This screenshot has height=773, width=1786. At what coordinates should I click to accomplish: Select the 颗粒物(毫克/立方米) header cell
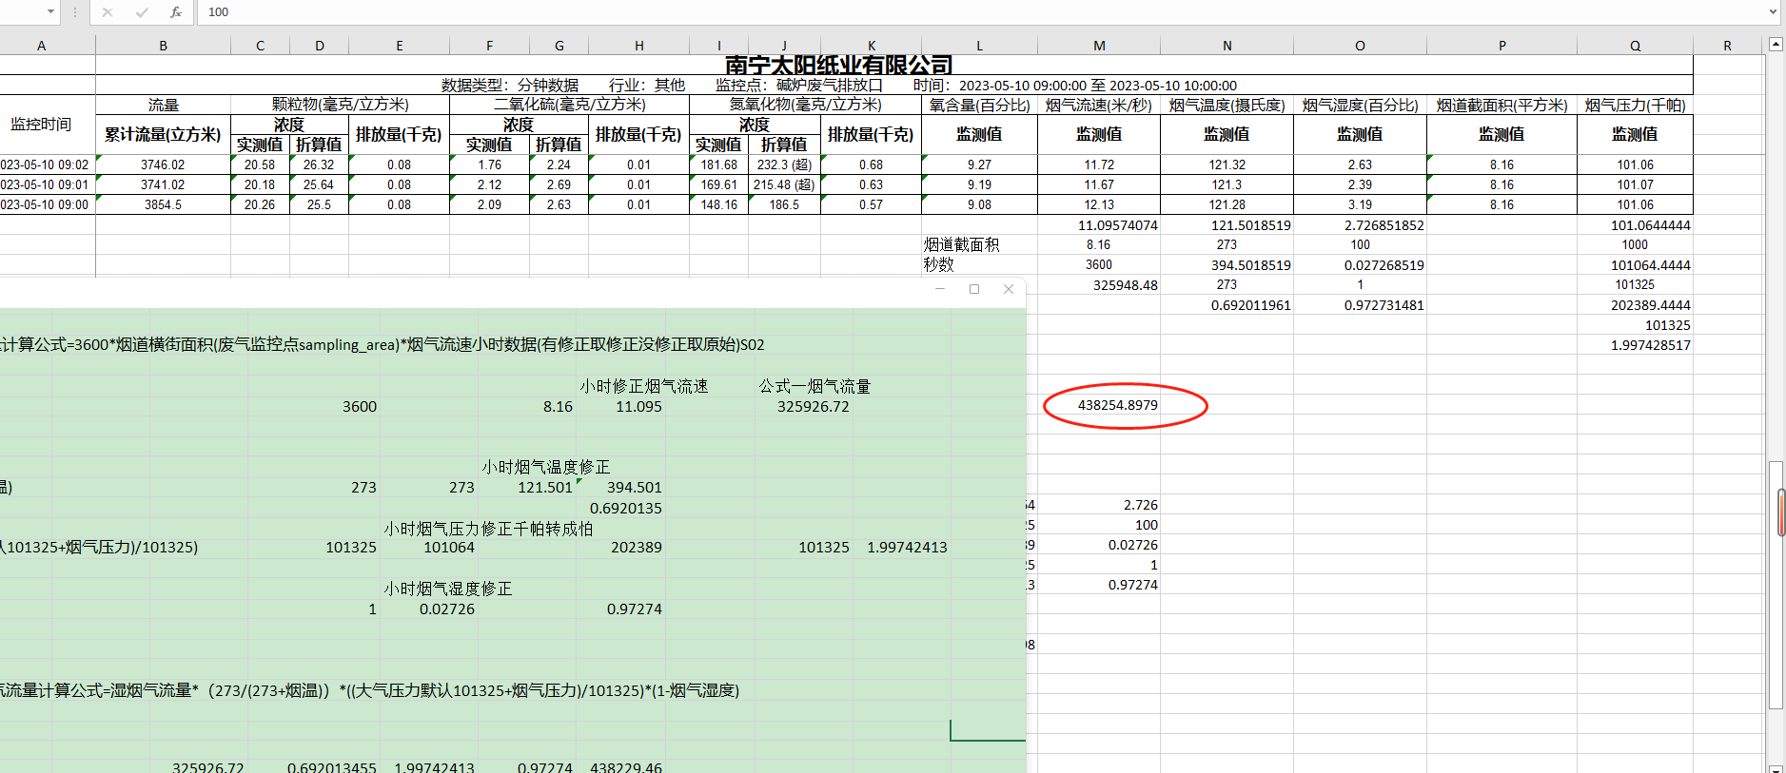(x=341, y=105)
